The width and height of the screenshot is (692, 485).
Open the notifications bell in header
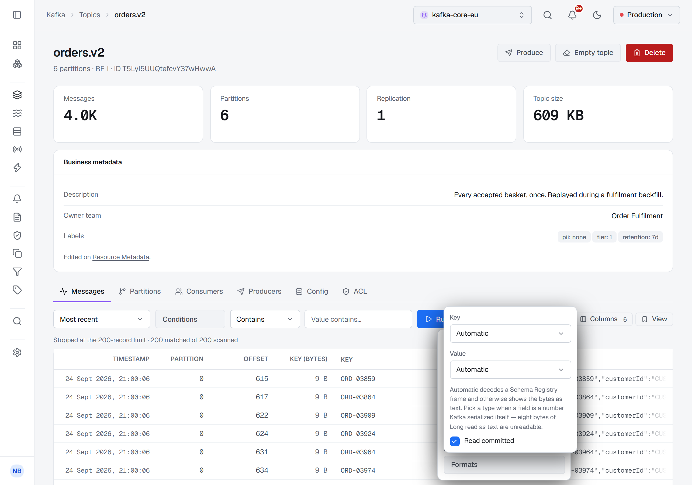point(572,15)
